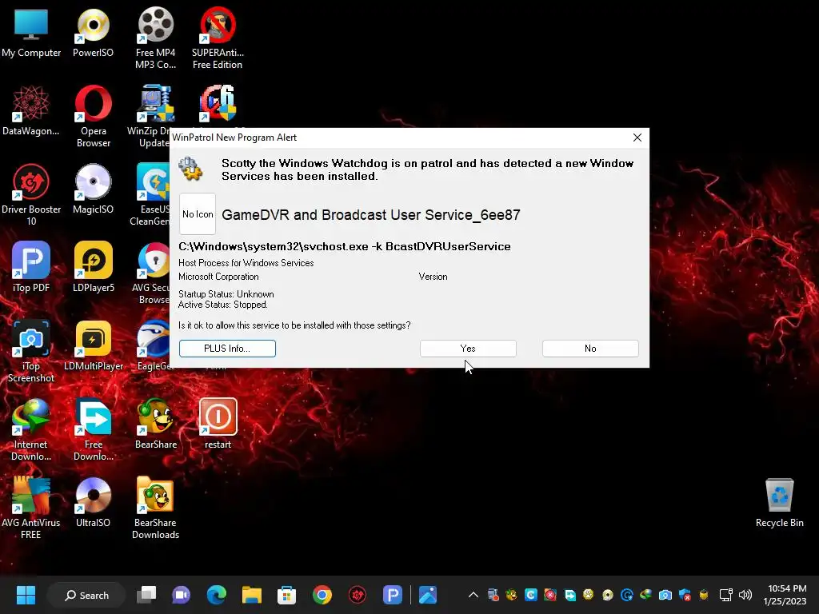Click Windows Security shield tray icon
The height and width of the screenshot is (614, 819).
(685, 595)
